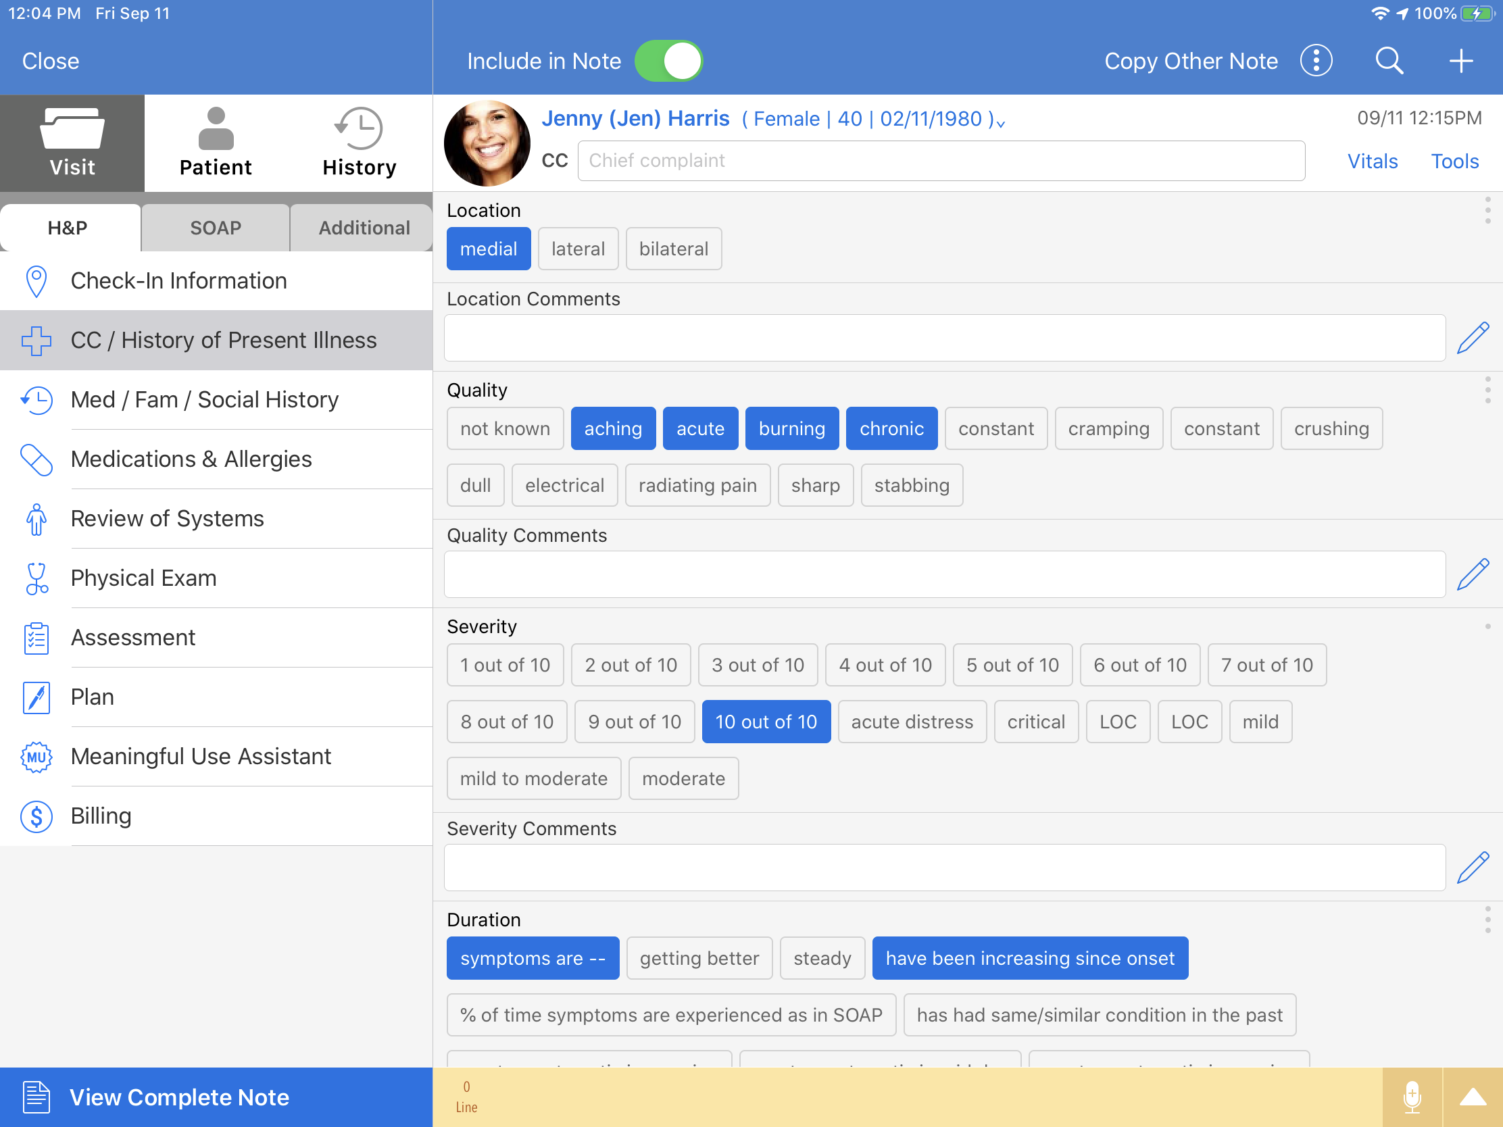Open the Tools link
The image size is (1503, 1127).
pyautogui.click(x=1454, y=161)
